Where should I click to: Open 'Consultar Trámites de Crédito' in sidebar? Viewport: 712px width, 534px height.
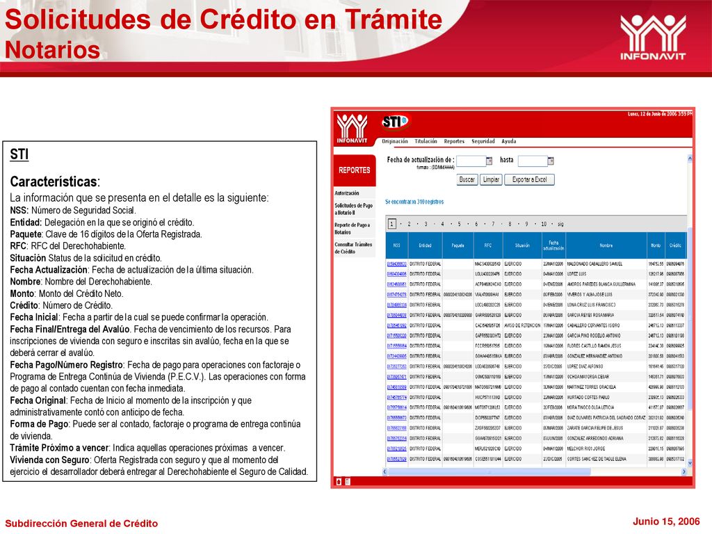click(x=353, y=248)
